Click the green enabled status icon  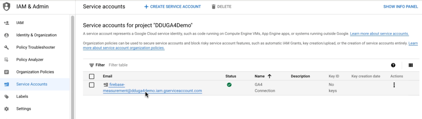point(229,85)
